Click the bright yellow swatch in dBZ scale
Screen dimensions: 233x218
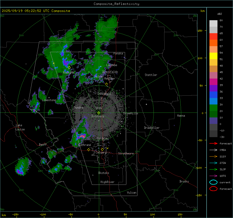[x=213, y=56]
